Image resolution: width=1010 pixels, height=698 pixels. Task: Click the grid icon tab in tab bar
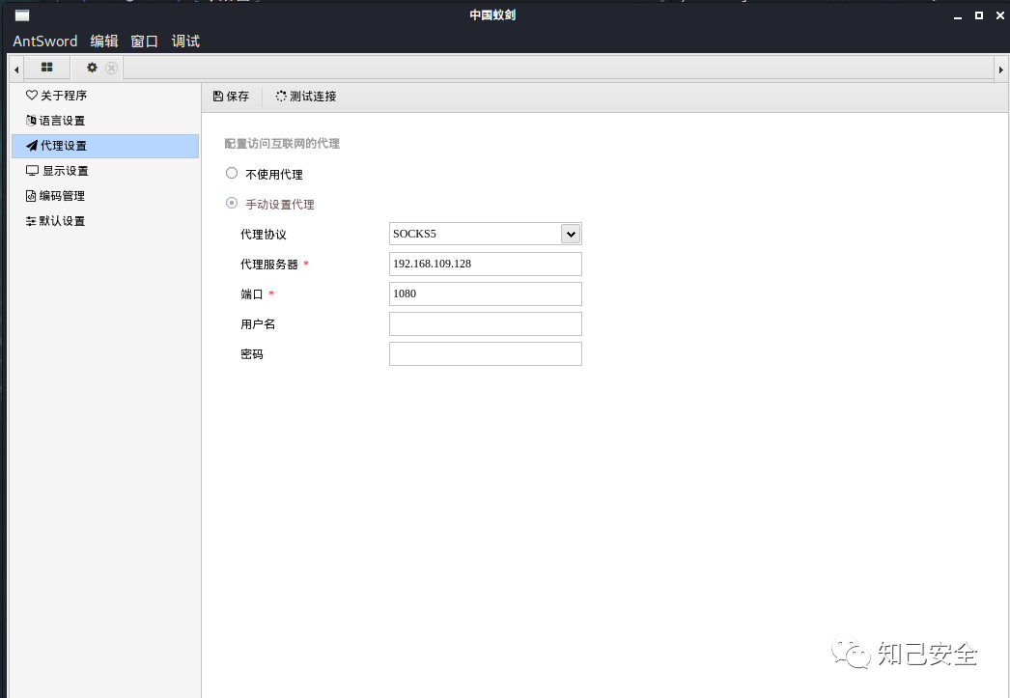coord(46,68)
